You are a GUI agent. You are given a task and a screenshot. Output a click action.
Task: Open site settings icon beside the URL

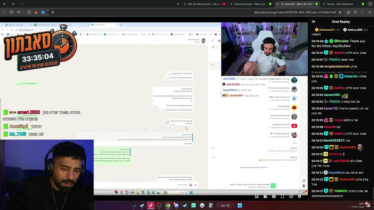tap(340, 12)
